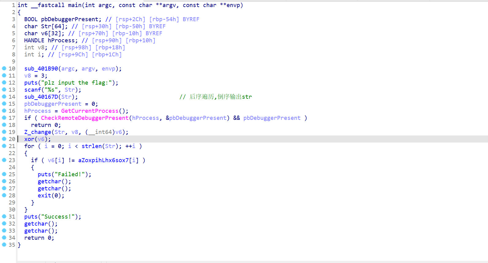Click pbDebuggerPresent assignment on line 15
488x263 pixels.
(53, 104)
